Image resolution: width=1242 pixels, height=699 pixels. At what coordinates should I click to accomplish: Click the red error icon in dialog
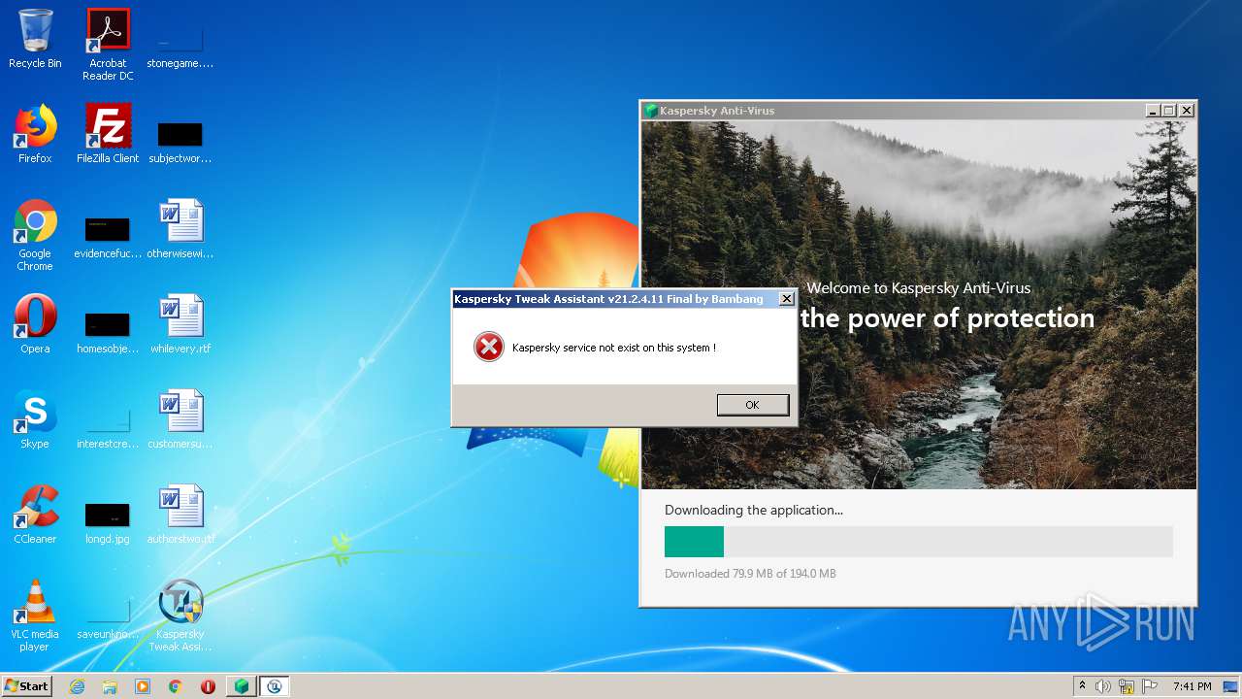tap(489, 347)
